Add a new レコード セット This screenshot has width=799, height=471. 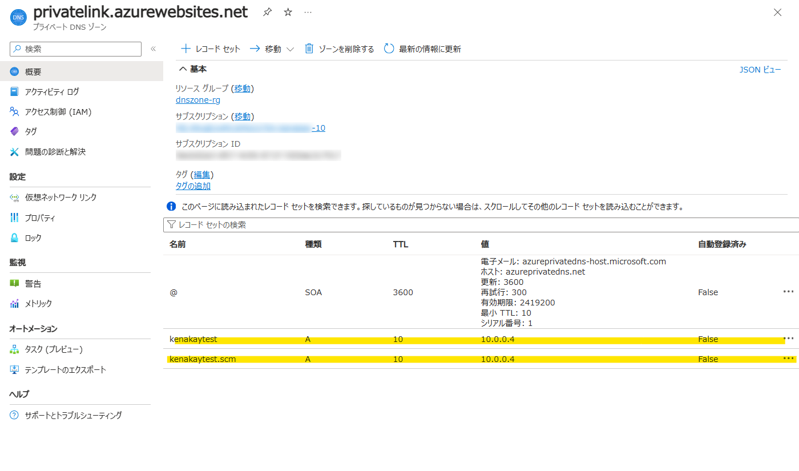coord(211,49)
